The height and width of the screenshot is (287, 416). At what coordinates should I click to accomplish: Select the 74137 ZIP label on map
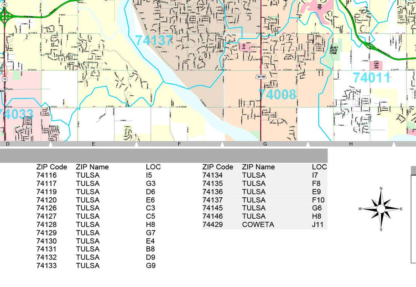[x=154, y=41]
